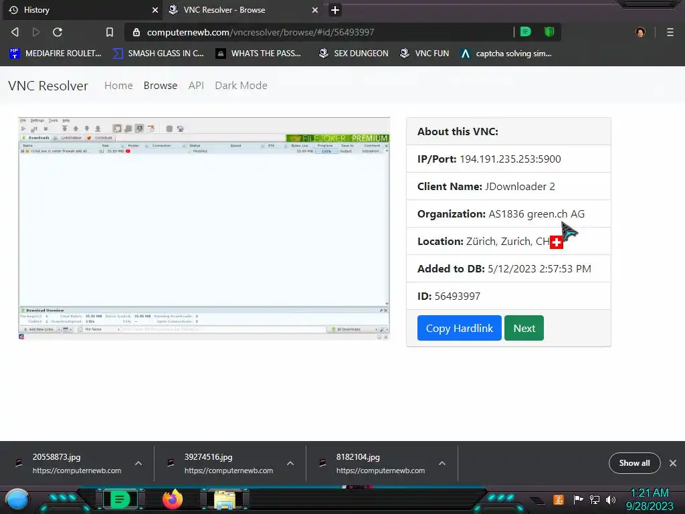This screenshot has width=685, height=514.
Task: Open the SMASH GLASS IN C... bookmark
Action: point(158,54)
